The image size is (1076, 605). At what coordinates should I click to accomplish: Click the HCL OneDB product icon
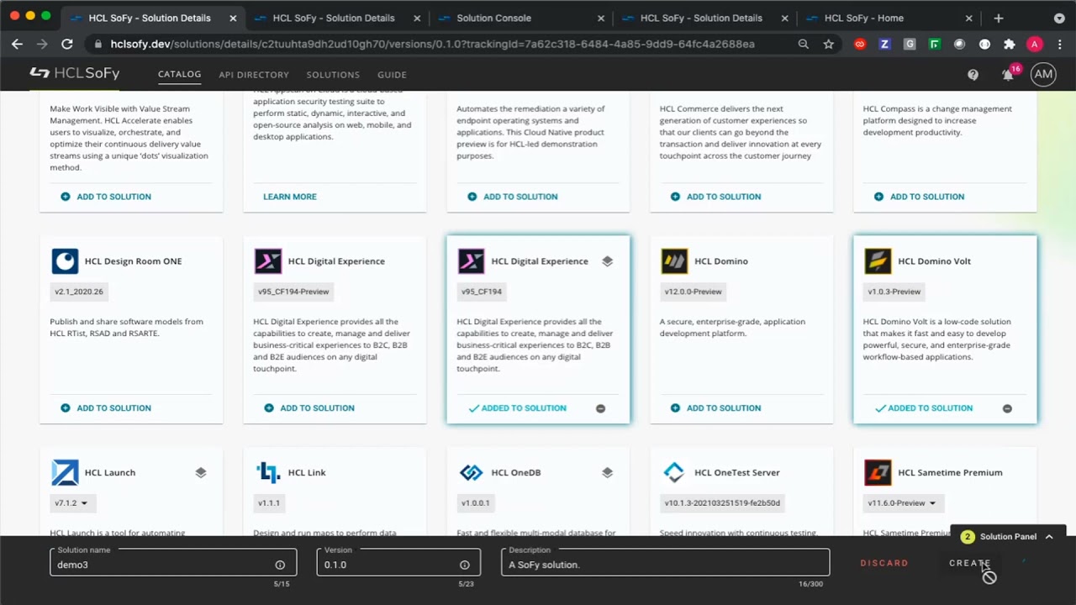(472, 472)
